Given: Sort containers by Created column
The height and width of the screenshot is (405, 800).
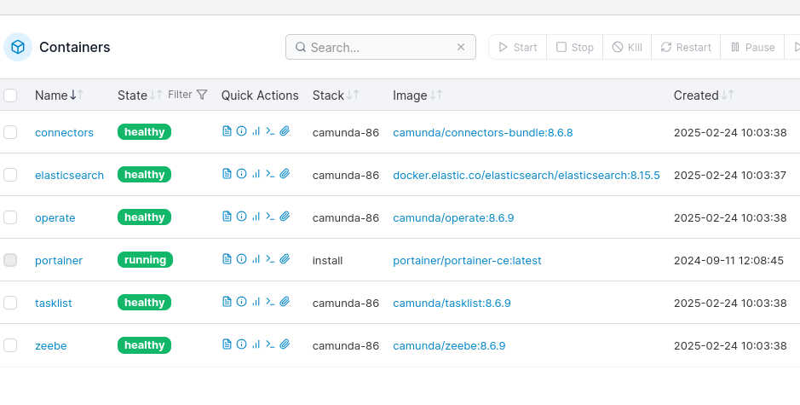Looking at the screenshot, I should coord(704,95).
